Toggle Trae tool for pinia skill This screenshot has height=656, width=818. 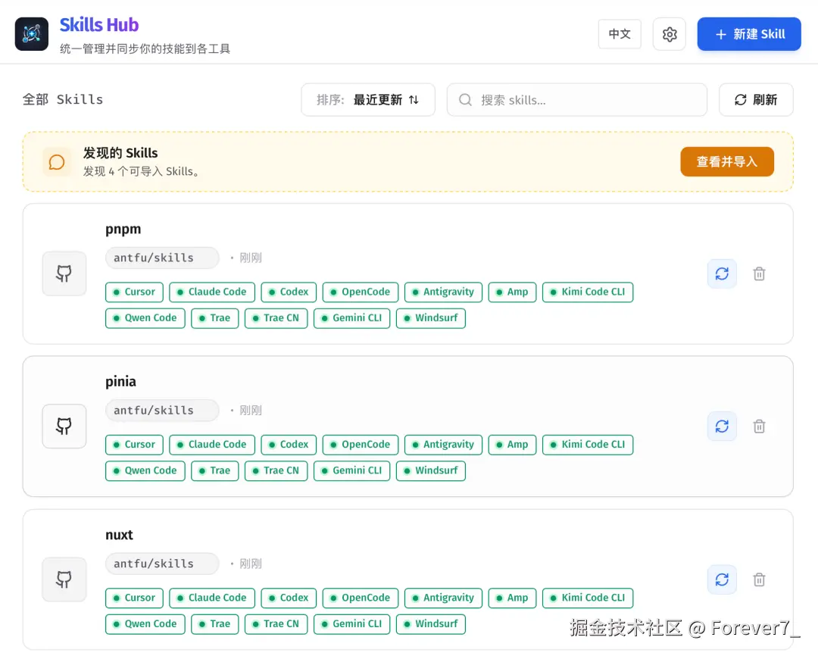click(x=215, y=470)
